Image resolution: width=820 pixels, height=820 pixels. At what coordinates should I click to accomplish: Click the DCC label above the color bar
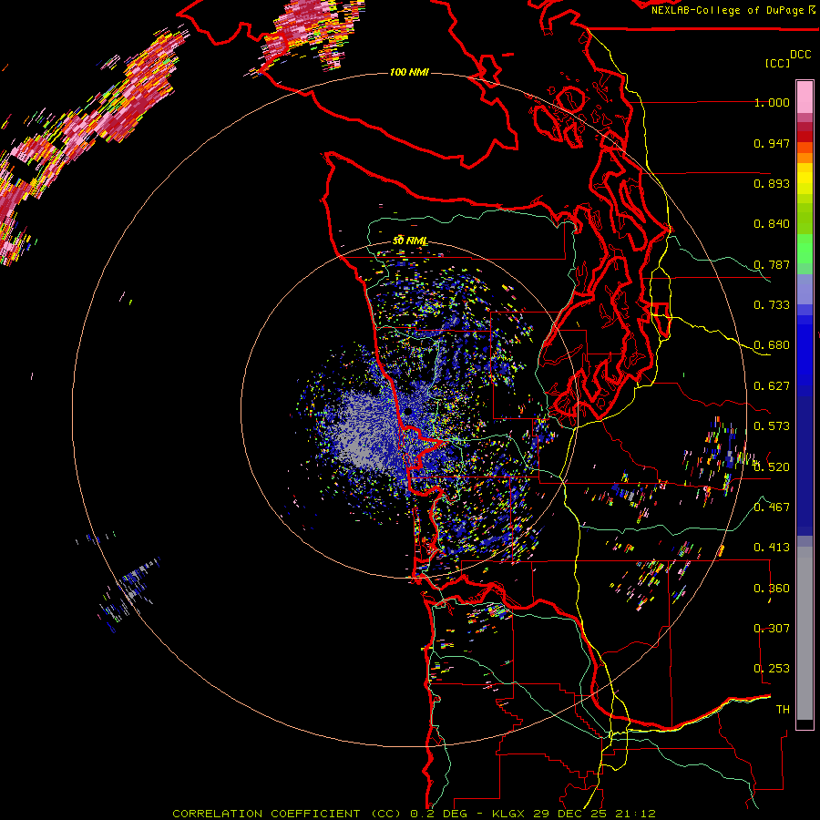tap(800, 55)
